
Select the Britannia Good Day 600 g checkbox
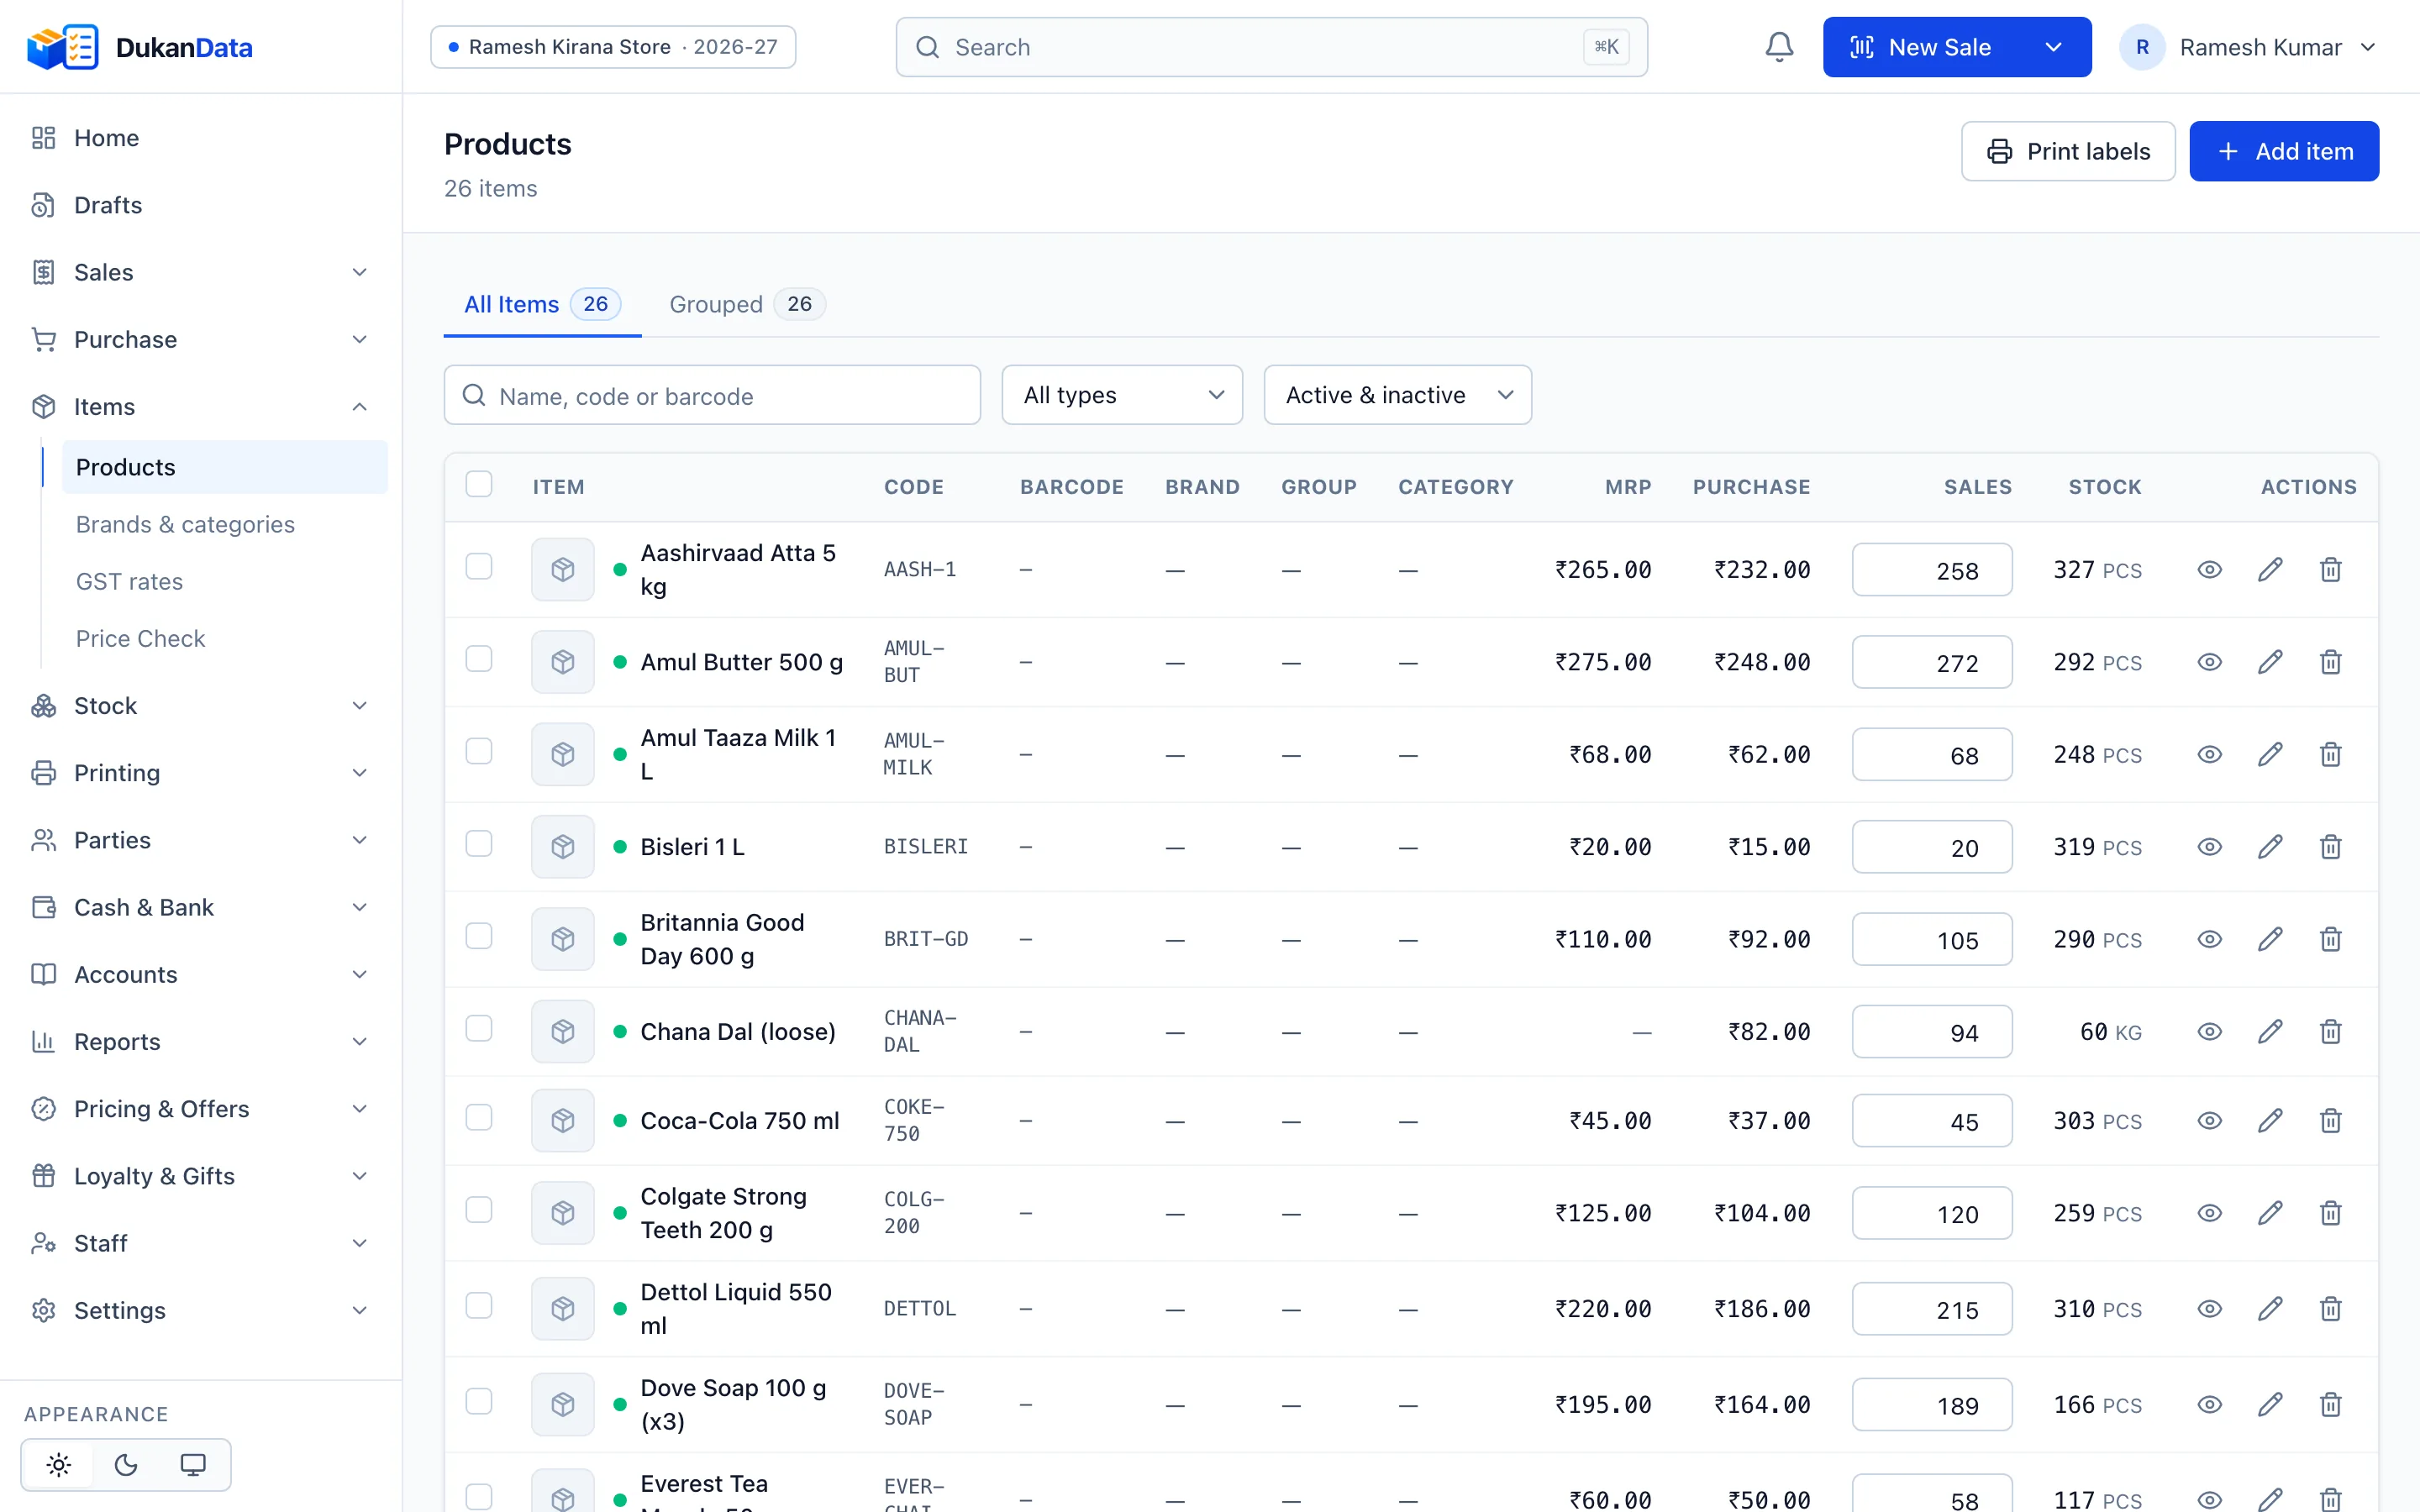[x=479, y=936]
